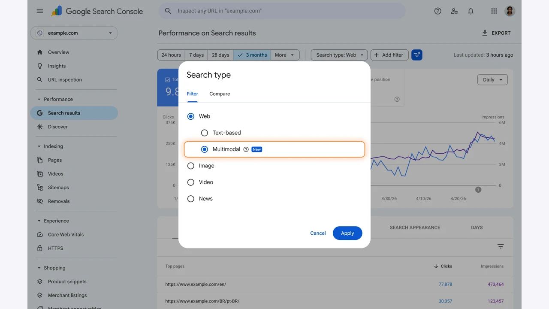Image resolution: width=549 pixels, height=309 pixels.
Task: Select the Video search type
Action: [x=191, y=182]
